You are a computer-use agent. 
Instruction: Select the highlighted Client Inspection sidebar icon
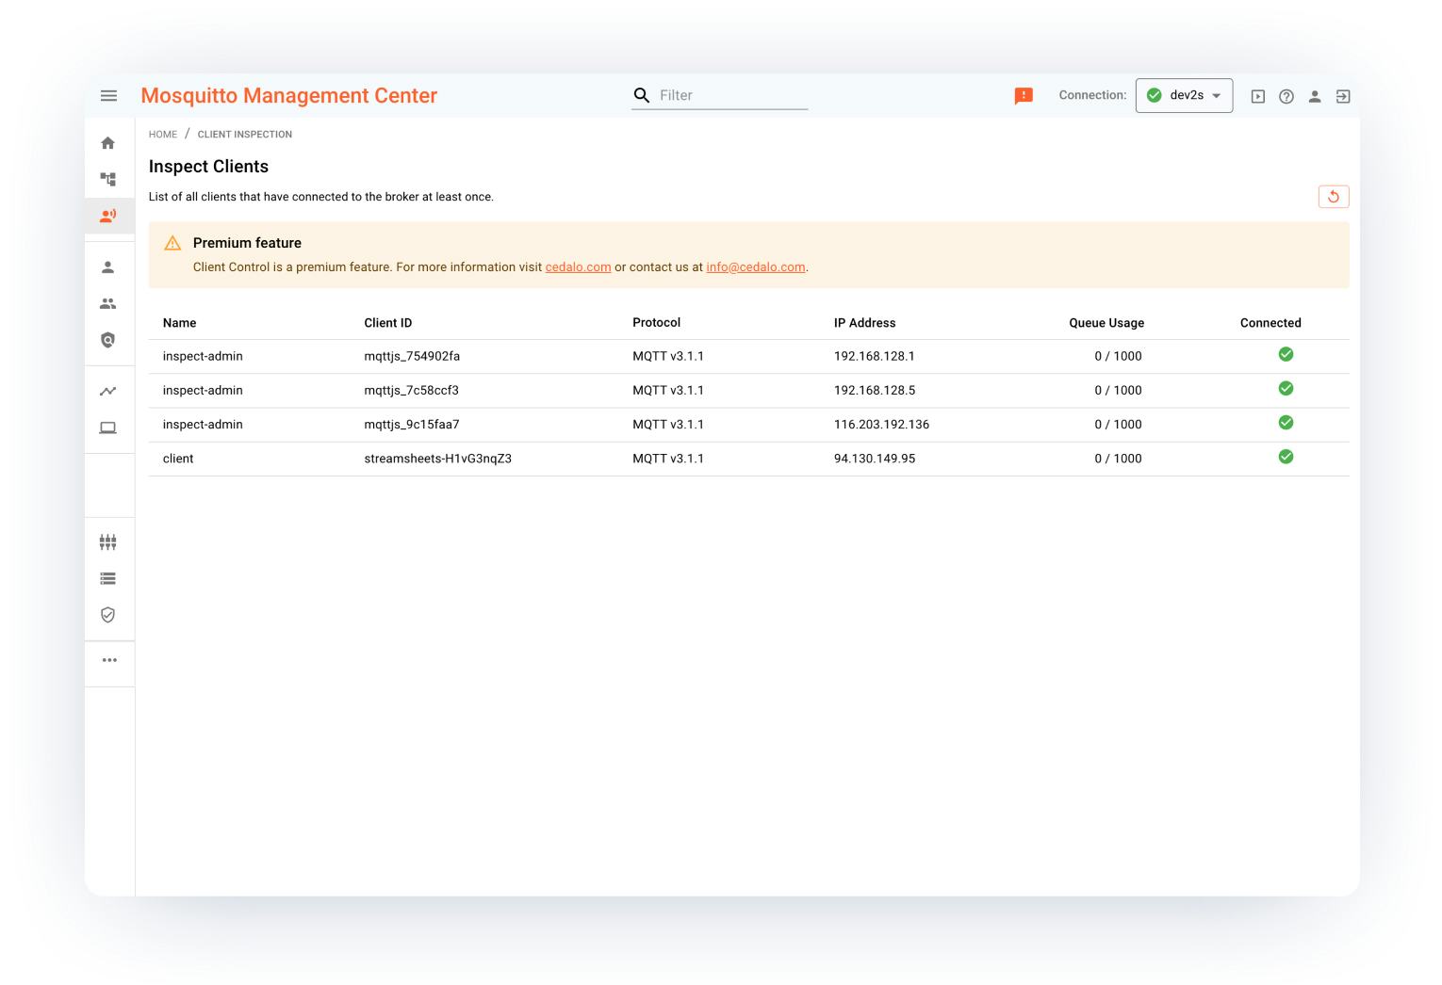tap(108, 216)
